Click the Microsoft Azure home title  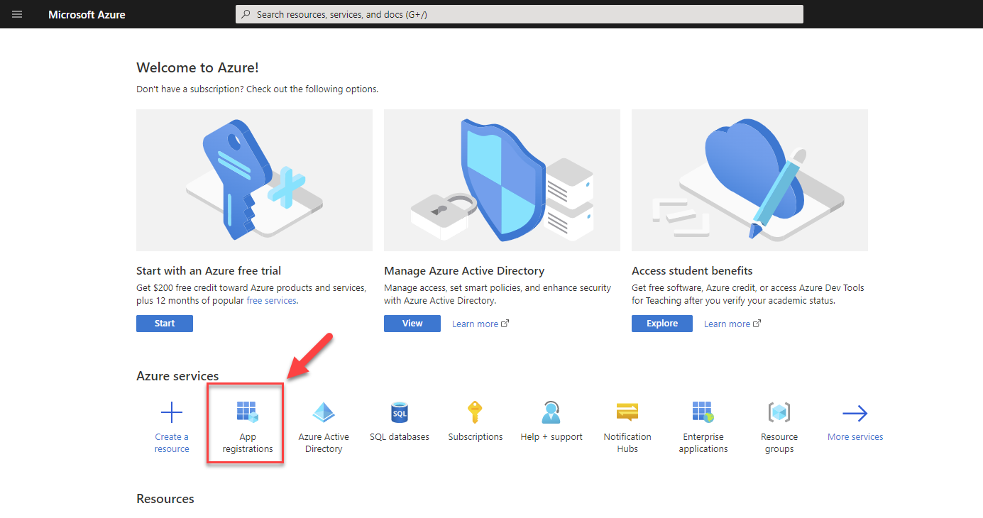coord(87,14)
